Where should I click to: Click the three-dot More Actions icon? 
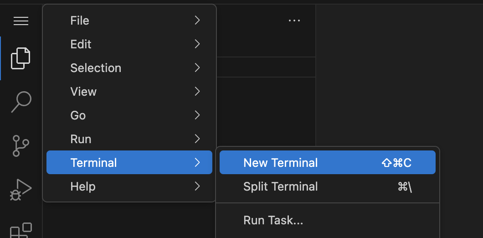point(294,21)
